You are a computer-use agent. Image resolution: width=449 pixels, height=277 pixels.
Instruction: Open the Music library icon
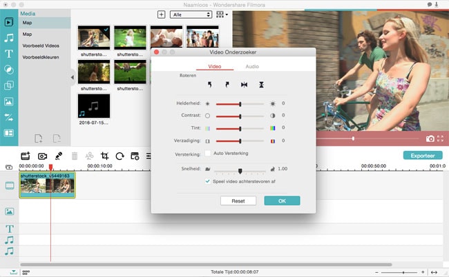8,38
